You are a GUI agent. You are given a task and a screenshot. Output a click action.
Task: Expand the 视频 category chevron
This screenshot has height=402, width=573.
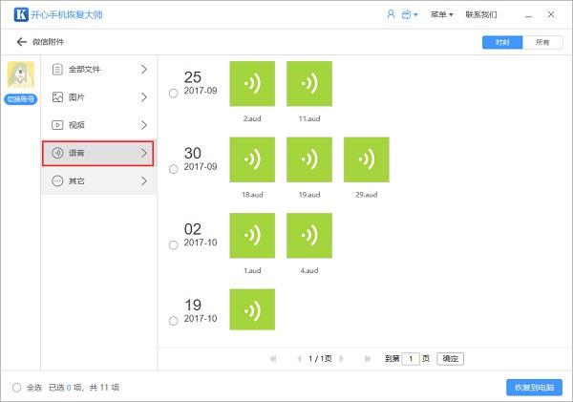pos(144,125)
